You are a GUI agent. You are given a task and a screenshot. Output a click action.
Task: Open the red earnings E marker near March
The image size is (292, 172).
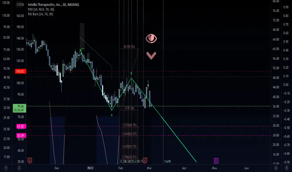coord(145,160)
